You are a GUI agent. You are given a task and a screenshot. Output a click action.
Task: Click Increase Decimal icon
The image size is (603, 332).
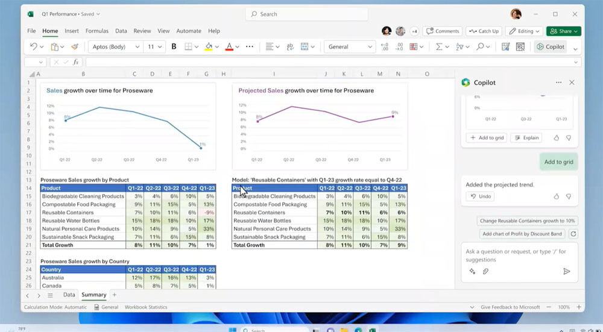coord(384,46)
